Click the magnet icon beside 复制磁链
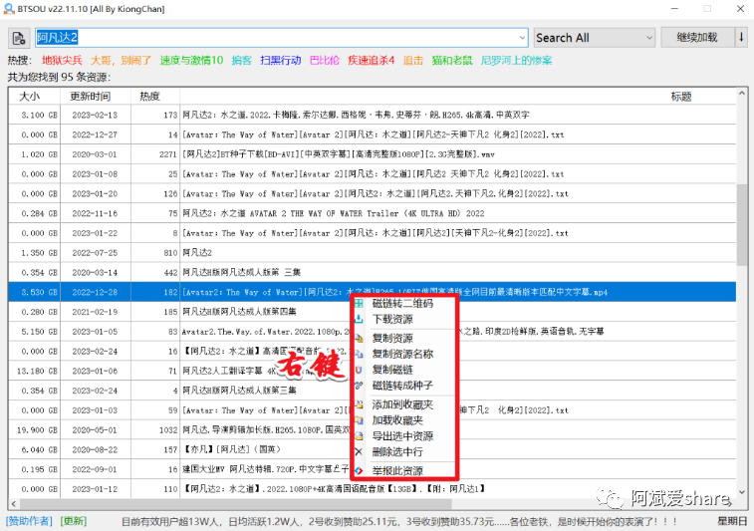The image size is (754, 531). (359, 370)
